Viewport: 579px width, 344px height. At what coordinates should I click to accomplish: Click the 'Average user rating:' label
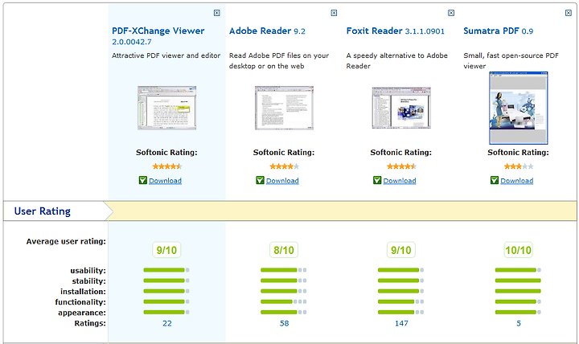click(x=66, y=241)
